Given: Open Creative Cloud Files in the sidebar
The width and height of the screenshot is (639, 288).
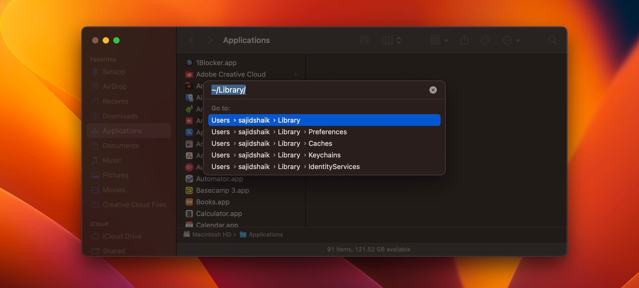Looking at the screenshot, I should click(x=129, y=205).
